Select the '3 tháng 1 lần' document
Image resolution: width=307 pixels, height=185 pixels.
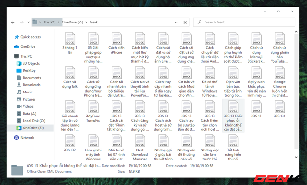point(70,44)
